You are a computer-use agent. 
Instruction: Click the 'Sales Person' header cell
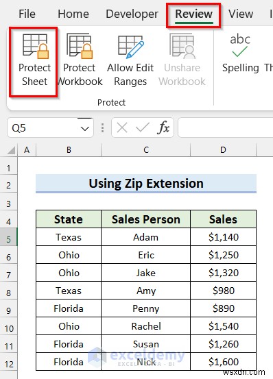coord(146,219)
